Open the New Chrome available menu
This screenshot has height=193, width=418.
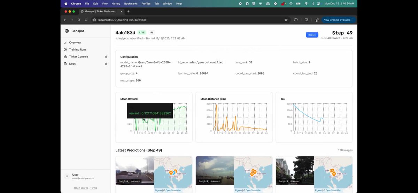click(338, 20)
